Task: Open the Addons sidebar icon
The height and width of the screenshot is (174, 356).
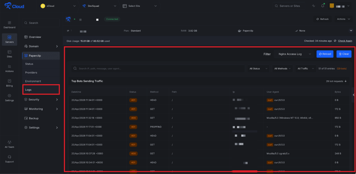Action: click(9, 68)
